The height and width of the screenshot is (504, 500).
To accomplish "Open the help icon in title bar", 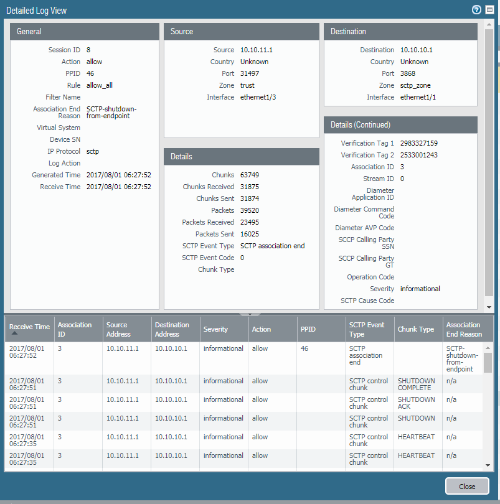I will [x=477, y=10].
